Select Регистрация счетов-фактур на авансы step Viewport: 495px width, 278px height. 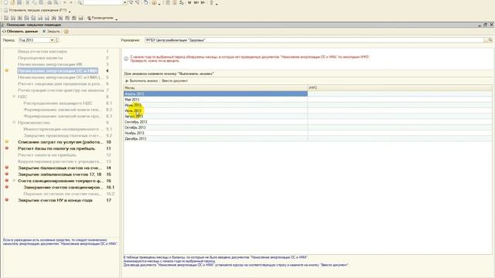point(61,90)
